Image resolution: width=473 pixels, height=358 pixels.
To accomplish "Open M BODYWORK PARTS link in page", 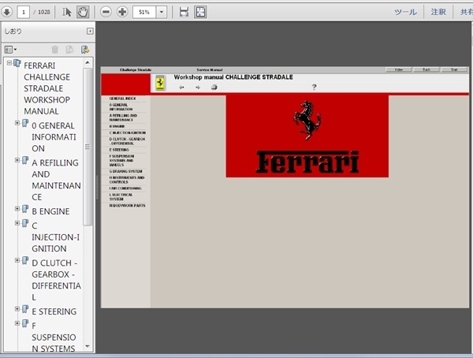I will pyautogui.click(x=127, y=206).
